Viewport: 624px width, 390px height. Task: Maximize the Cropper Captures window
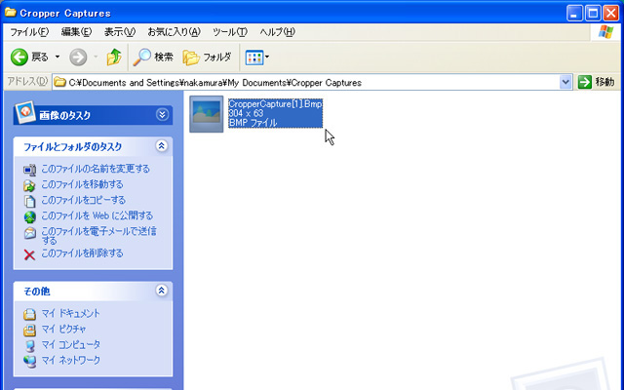click(x=593, y=13)
